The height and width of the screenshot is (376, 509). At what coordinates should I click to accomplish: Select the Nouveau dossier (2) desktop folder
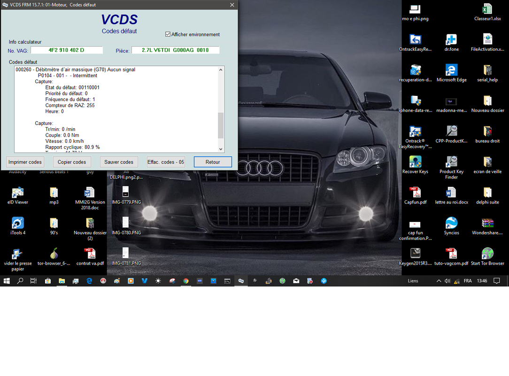pos(90,229)
